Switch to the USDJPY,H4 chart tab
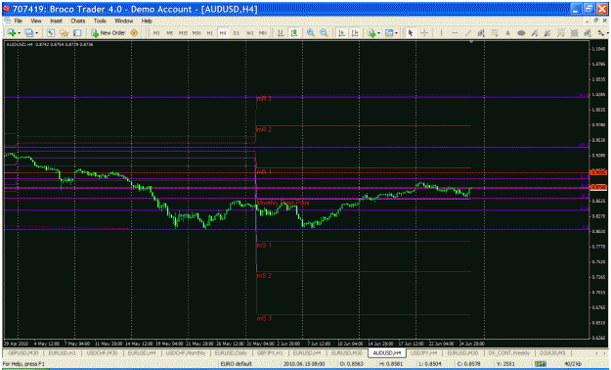 click(x=424, y=352)
